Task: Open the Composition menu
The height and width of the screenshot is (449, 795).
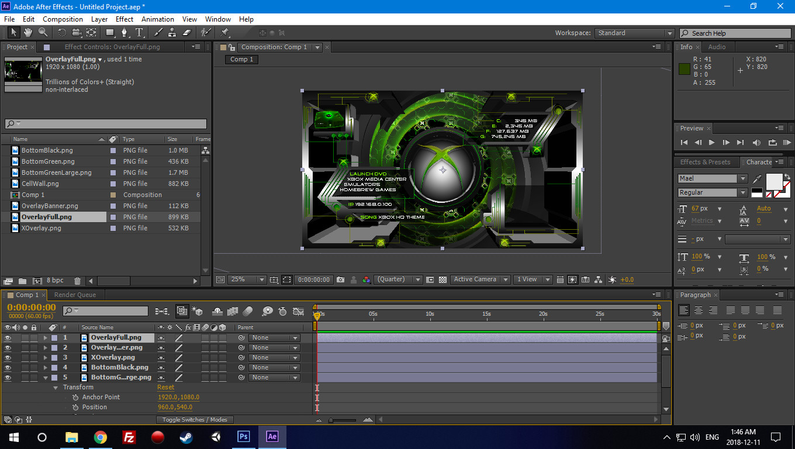Action: point(63,19)
